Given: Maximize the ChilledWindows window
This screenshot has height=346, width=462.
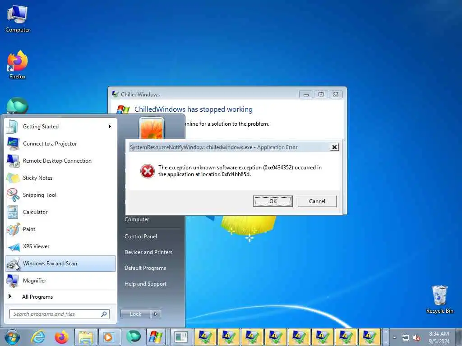Looking at the screenshot, I should coord(321,95).
